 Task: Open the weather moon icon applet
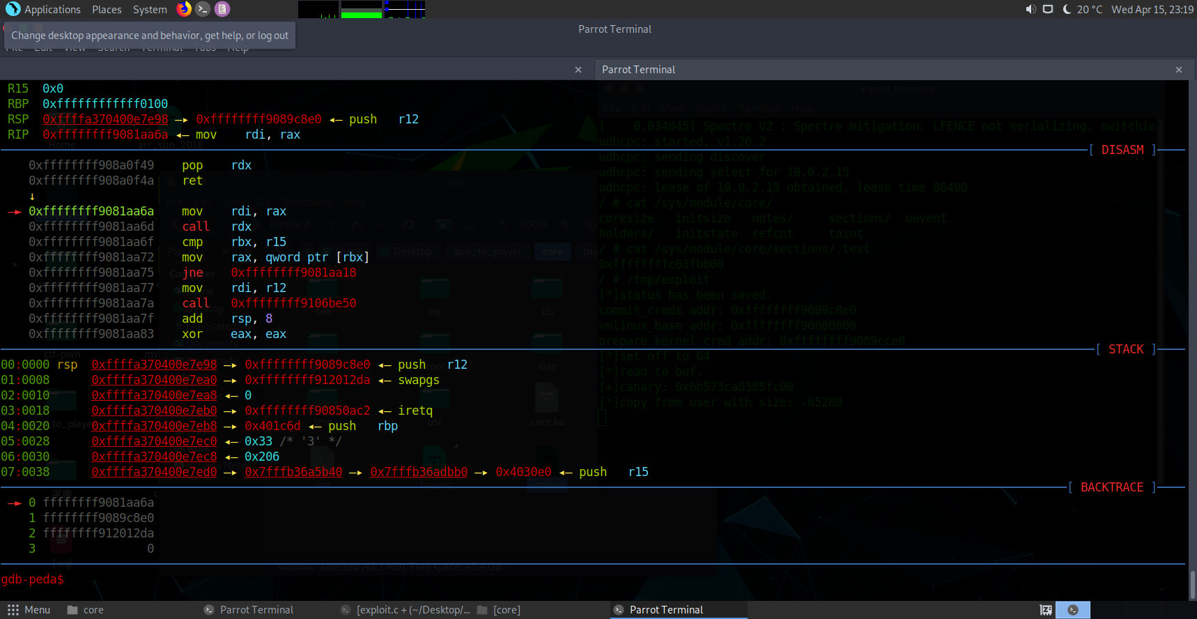click(x=1067, y=9)
